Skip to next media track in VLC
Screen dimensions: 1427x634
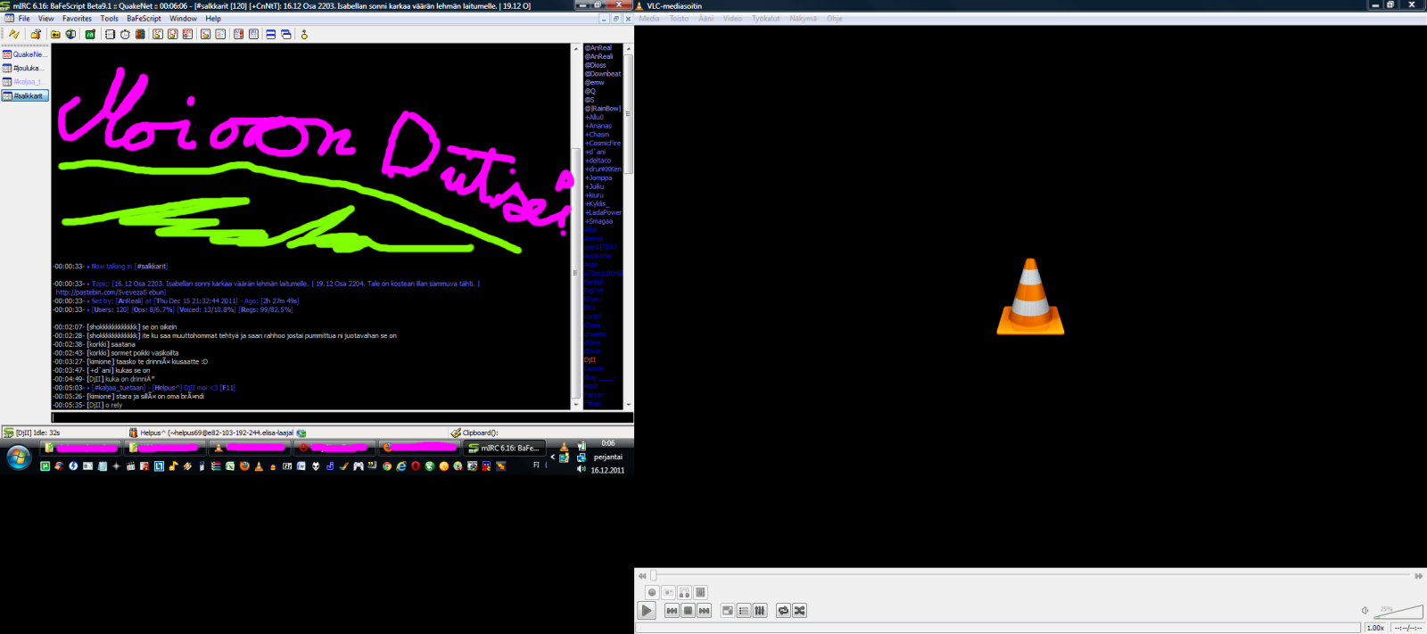point(704,611)
